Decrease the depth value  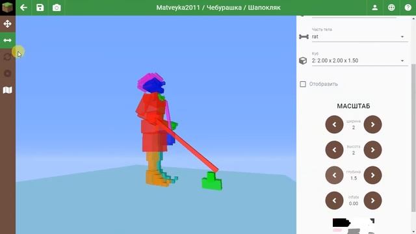pyautogui.click(x=334, y=175)
